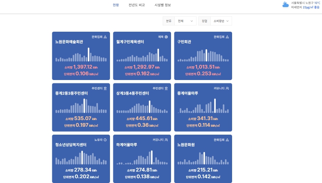Select 청소년상담복지센터 facility title

click(x=71, y=145)
